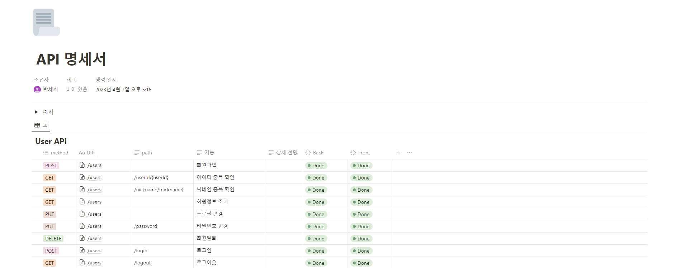The width and height of the screenshot is (681, 268).
Task: Open the /users page icon in 회원가입 row
Action: [82, 165]
